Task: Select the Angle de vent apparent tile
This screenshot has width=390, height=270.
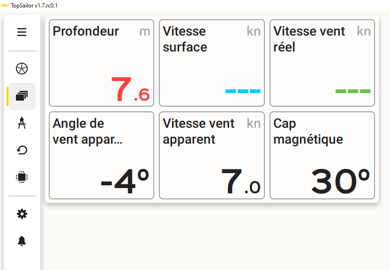Action: coord(101,155)
